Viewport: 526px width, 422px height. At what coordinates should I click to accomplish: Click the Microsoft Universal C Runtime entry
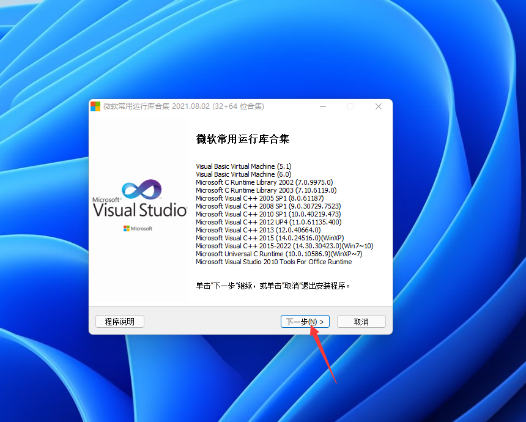click(x=279, y=254)
